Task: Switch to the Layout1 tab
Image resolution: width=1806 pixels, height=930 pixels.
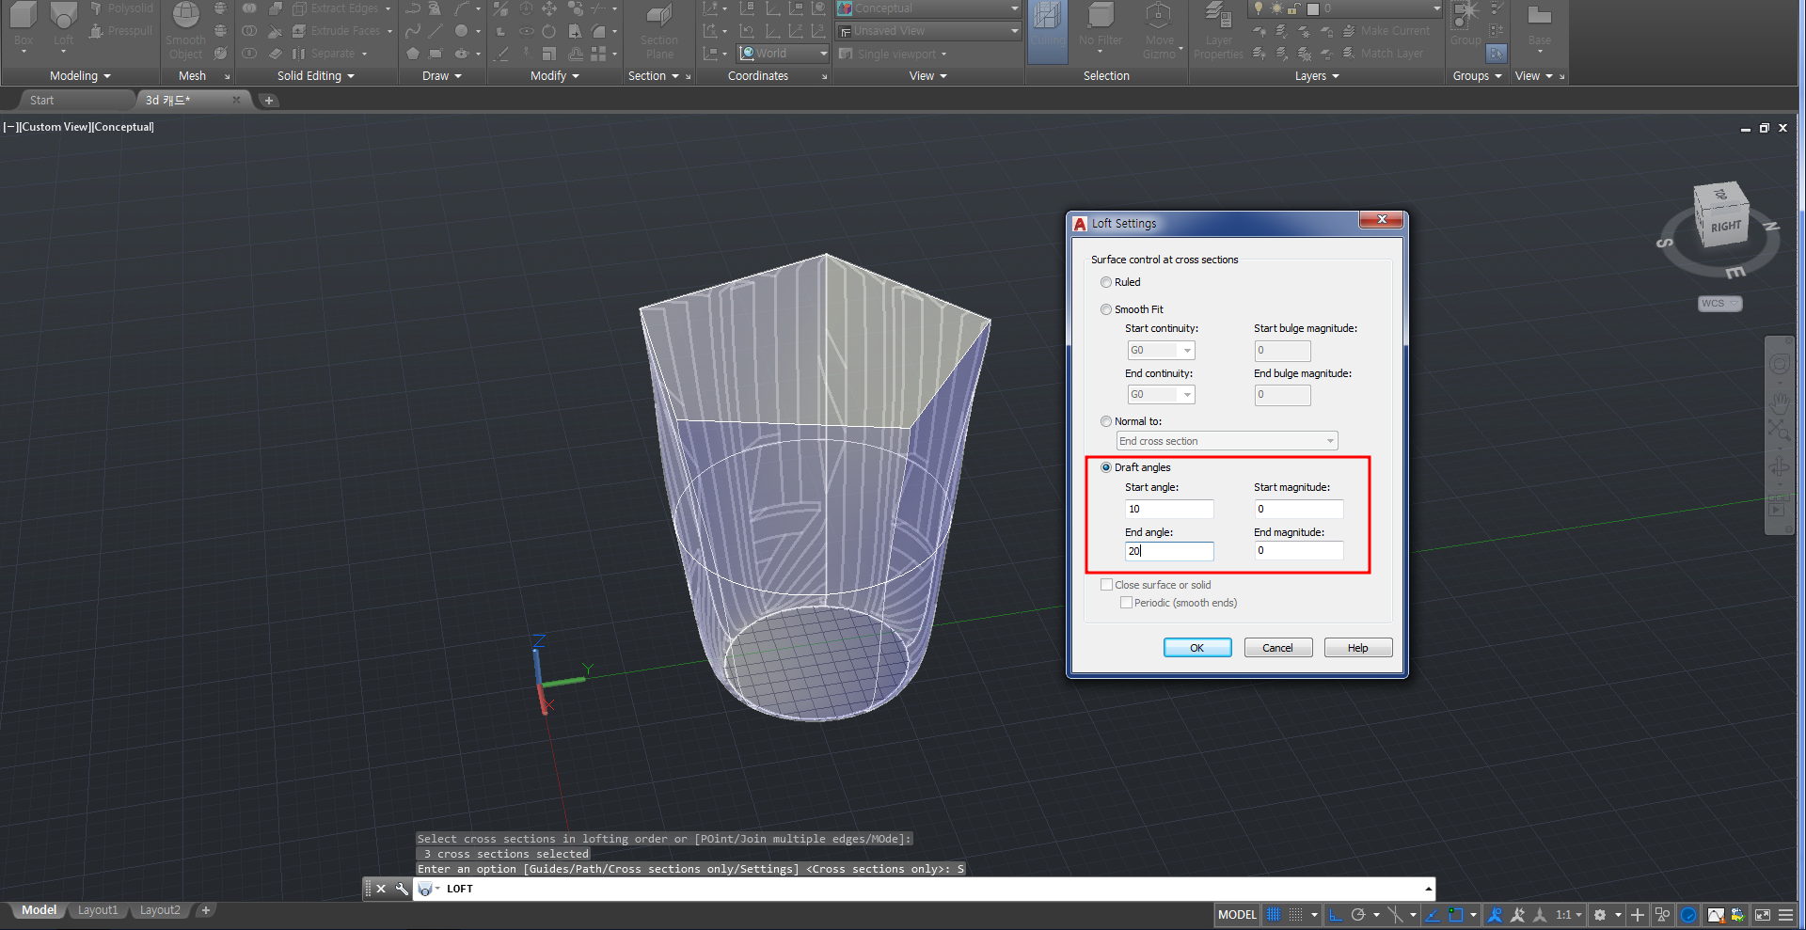Action: 98,910
